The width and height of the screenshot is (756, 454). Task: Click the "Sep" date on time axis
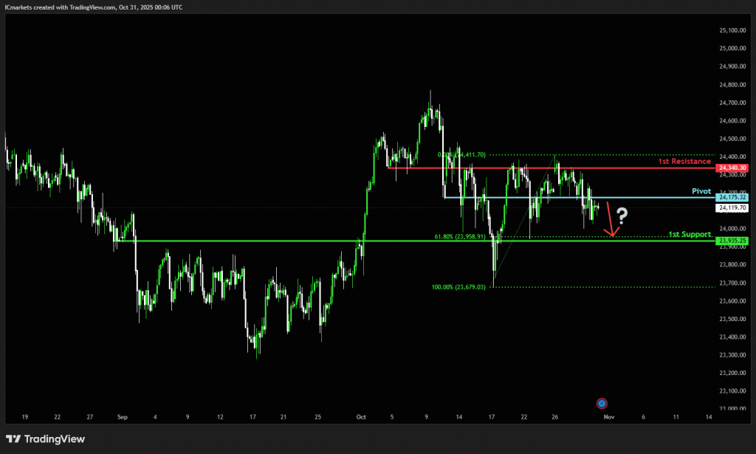click(123, 417)
